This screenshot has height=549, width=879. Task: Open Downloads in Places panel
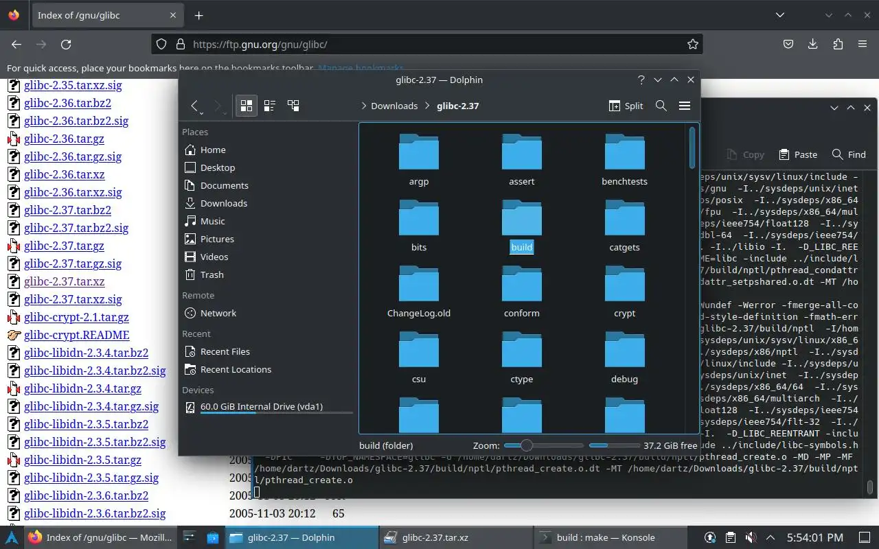pos(268,203)
